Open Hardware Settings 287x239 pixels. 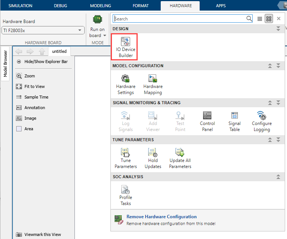(126, 84)
